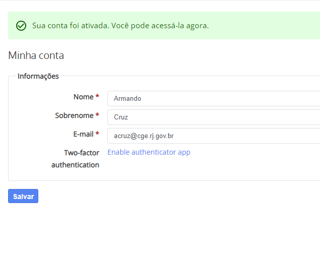Click the 'E-mail' field label

(x=83, y=134)
